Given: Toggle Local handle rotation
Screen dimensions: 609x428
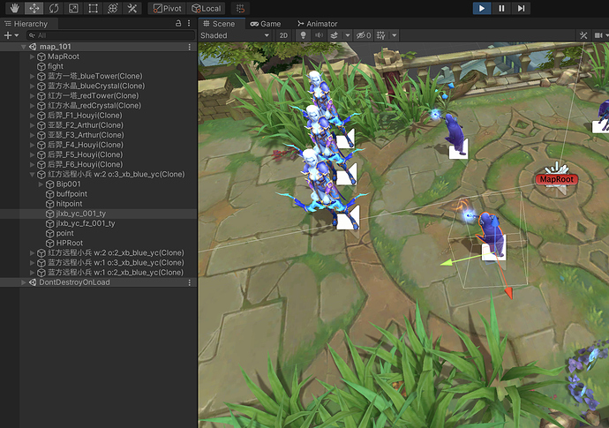Looking at the screenshot, I should pyautogui.click(x=207, y=8).
